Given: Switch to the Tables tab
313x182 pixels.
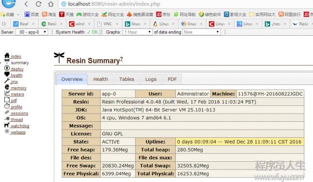Looking at the screenshot, I should pyautogui.click(x=127, y=79).
